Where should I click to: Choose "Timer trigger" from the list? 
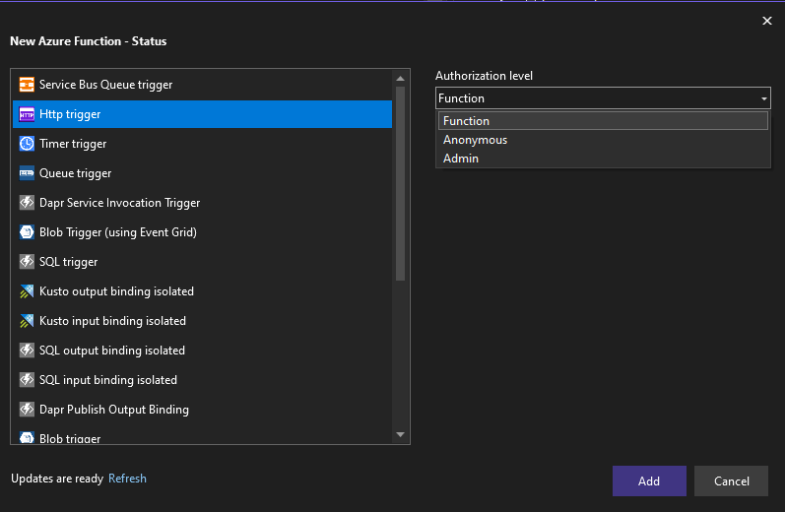pyautogui.click(x=73, y=144)
